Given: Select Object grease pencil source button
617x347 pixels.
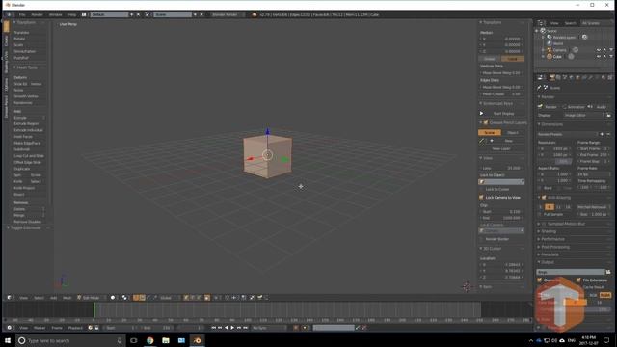Looking at the screenshot, I should pyautogui.click(x=513, y=133).
